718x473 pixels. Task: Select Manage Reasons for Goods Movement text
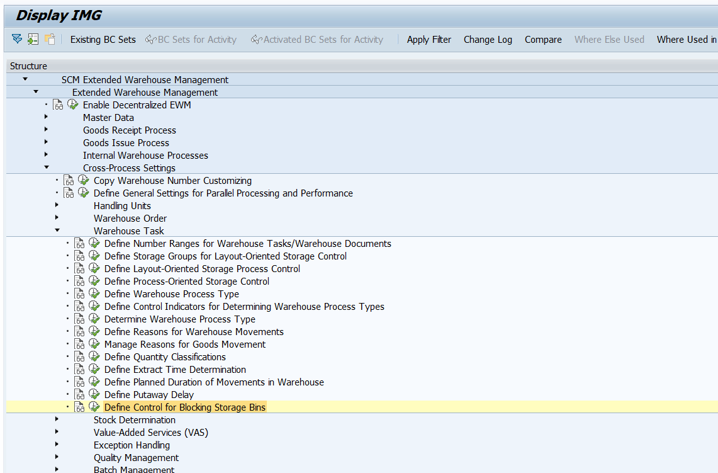tap(185, 345)
